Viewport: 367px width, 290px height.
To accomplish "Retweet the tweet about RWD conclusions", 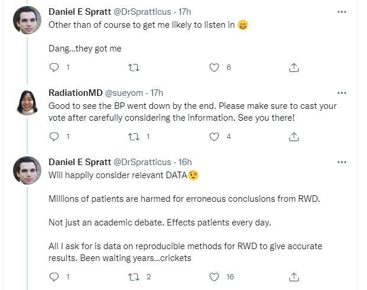I will click(x=134, y=276).
